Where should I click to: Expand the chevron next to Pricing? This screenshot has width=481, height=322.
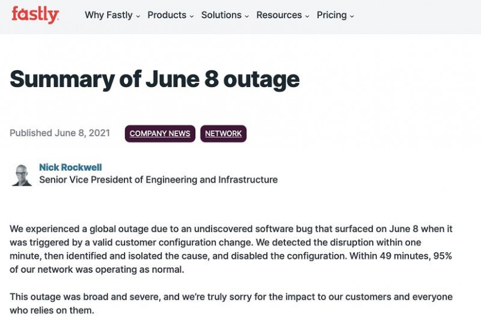click(352, 16)
